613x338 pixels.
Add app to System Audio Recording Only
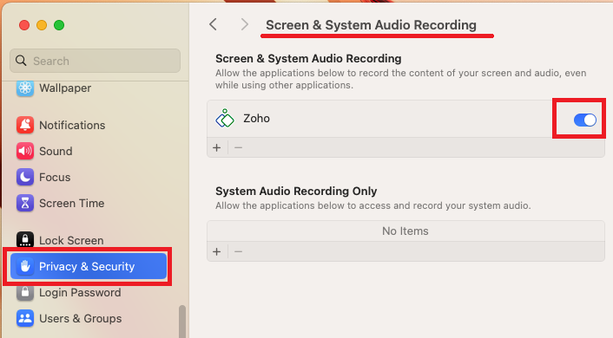click(x=217, y=251)
